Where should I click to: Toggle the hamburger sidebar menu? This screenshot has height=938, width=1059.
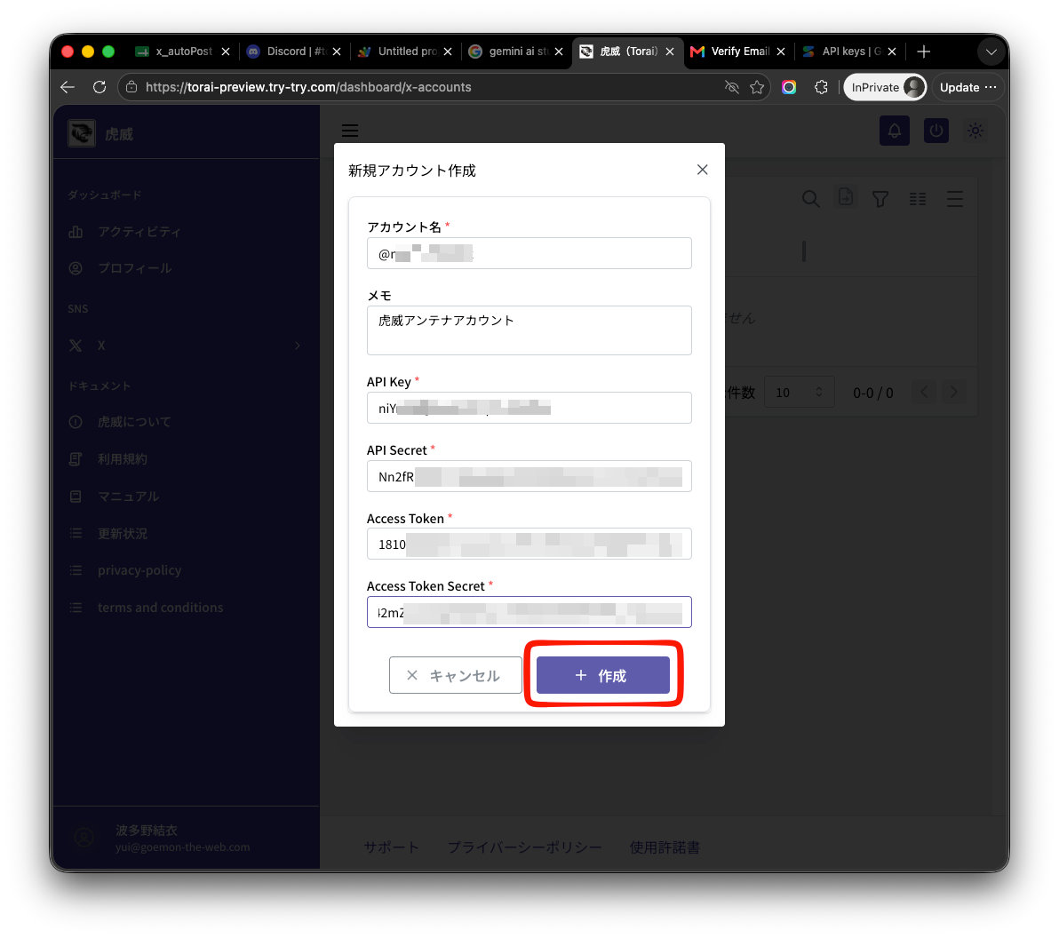[x=350, y=131]
